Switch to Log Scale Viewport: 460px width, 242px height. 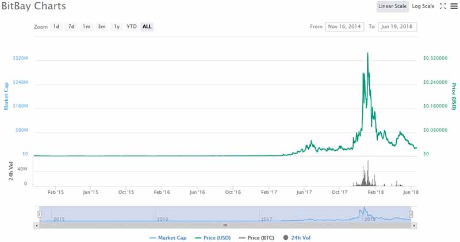tap(423, 6)
